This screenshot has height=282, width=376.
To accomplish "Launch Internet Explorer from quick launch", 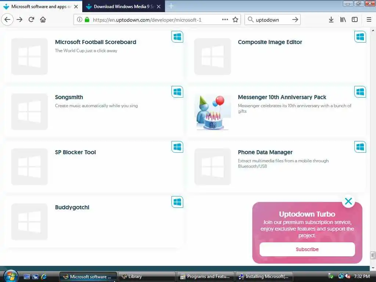I will click(x=44, y=277).
